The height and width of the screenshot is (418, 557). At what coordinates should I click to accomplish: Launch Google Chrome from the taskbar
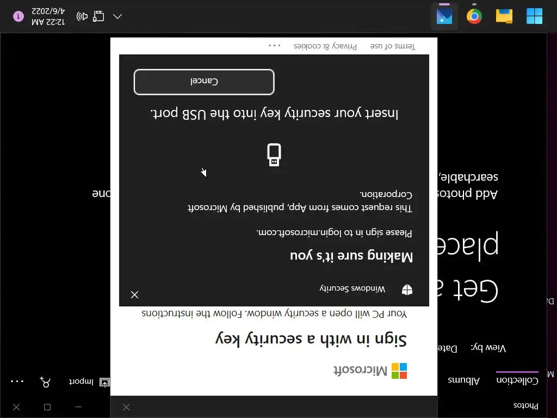click(x=474, y=16)
